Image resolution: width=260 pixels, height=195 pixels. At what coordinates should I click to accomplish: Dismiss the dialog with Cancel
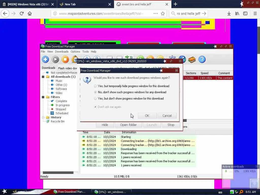click(x=167, y=116)
